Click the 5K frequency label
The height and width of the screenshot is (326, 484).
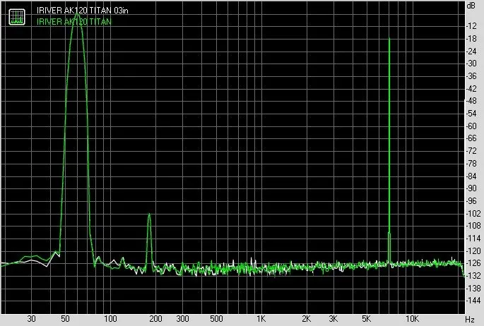coord(367,319)
